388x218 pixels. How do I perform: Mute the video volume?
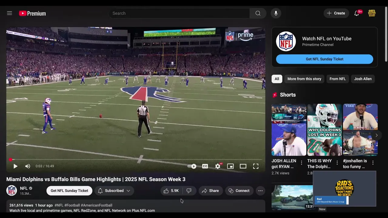(28, 166)
